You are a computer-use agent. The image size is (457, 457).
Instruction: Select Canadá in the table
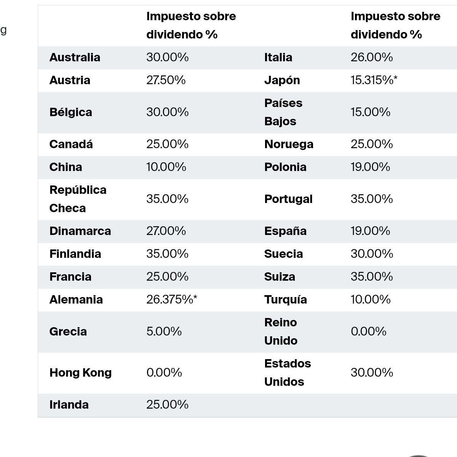(71, 144)
